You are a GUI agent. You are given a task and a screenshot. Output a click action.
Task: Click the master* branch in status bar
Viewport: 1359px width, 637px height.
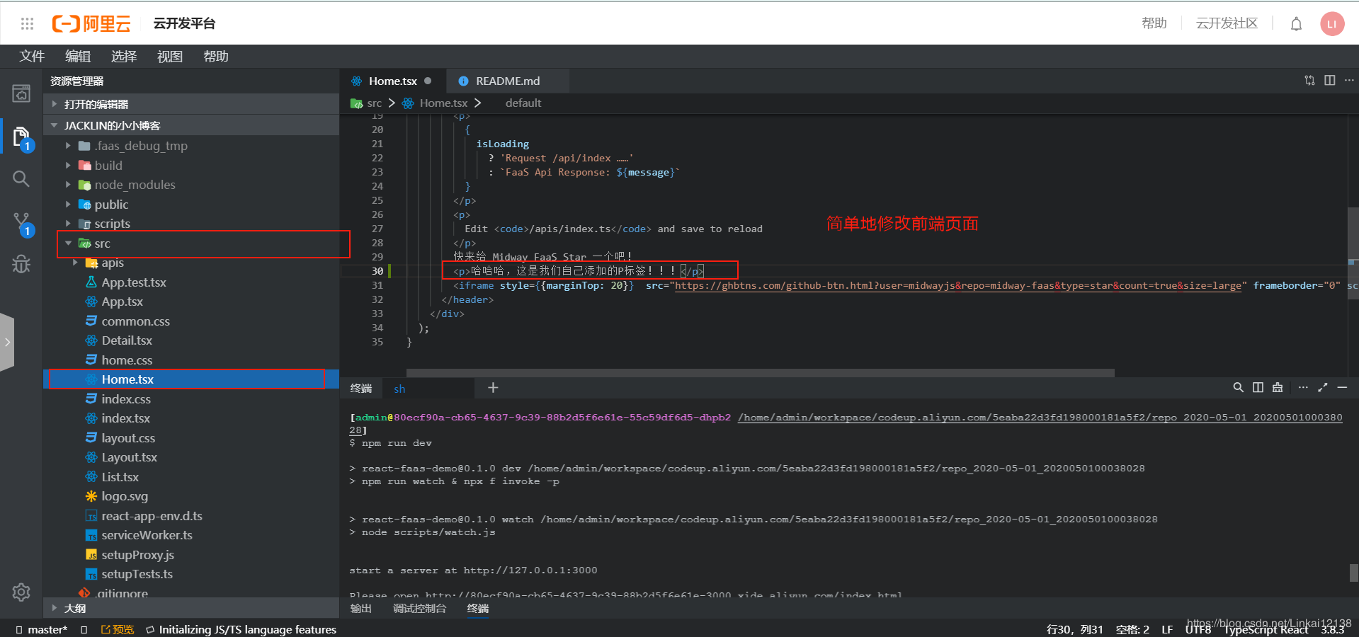41,629
